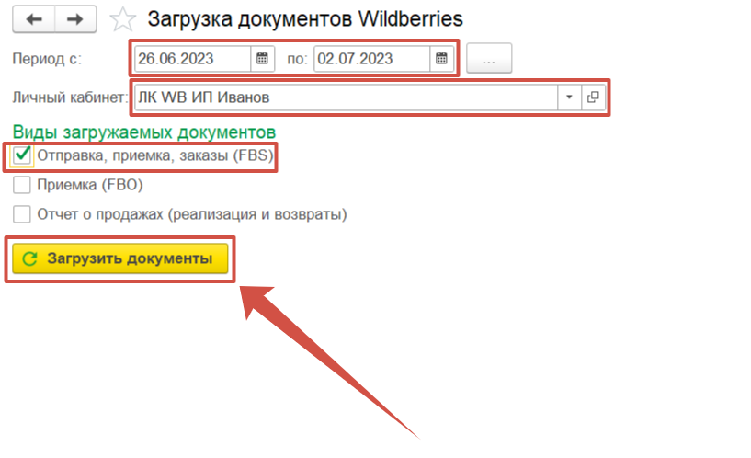Focus the end date field 02.07.2023
This screenshot has height=458, width=751.
(370, 59)
